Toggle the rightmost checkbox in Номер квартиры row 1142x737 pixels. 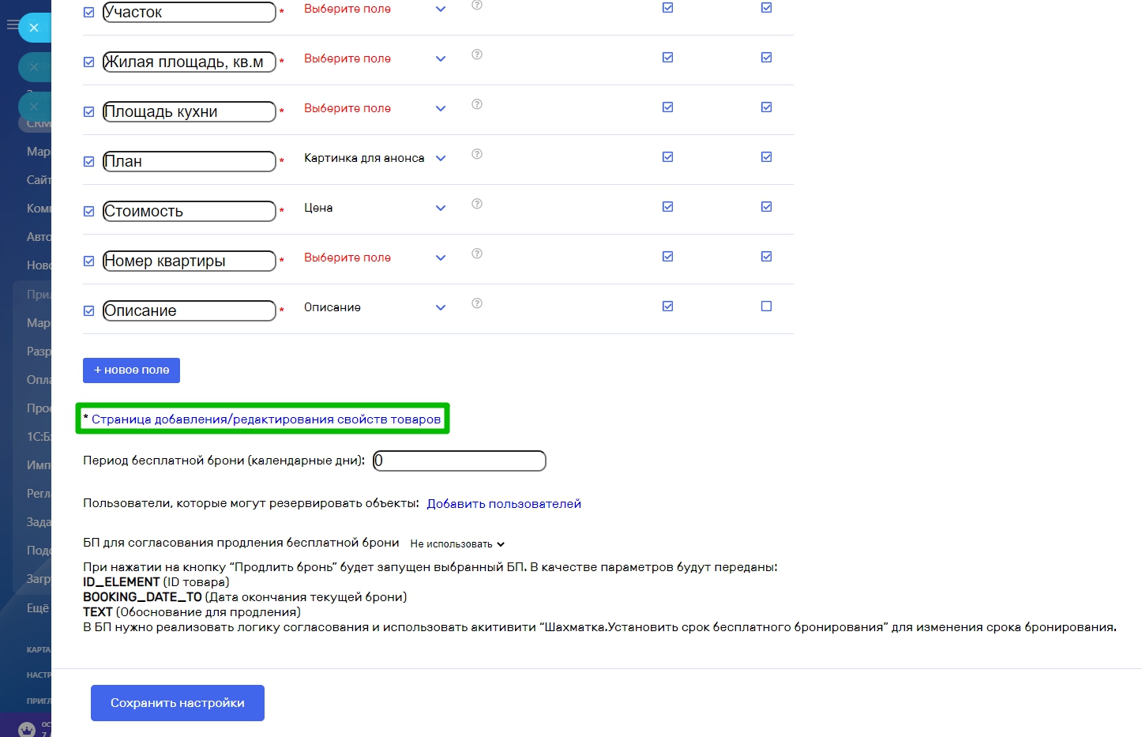coord(766,257)
